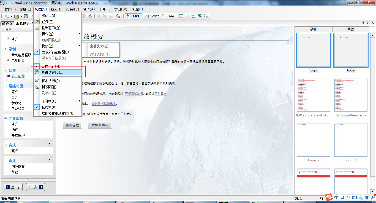Click the task pane bottom expand arrow
The image size is (376, 203).
coord(28,180)
